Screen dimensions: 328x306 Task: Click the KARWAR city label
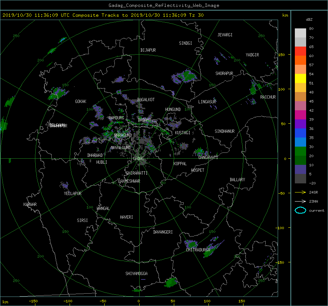click(x=30, y=204)
